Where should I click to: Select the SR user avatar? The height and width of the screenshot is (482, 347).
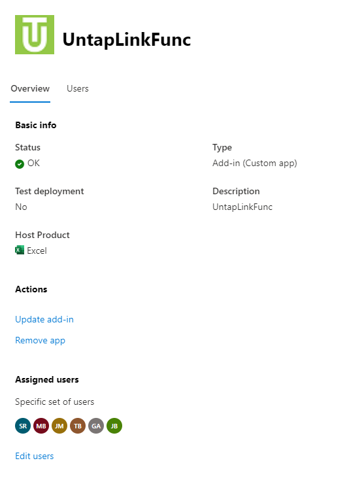[23, 426]
